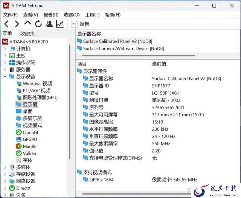Click the serial number 3236553652641
Viewport: 241px width, 198px height.
[168, 108]
